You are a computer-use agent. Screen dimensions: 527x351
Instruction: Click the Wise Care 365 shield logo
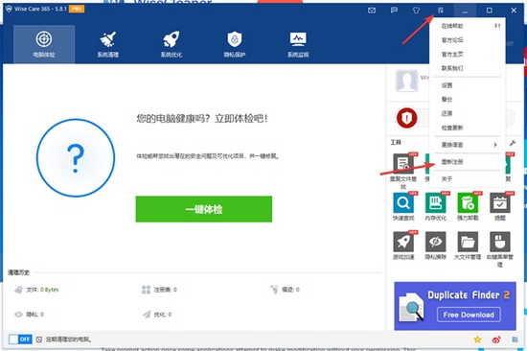9,9
